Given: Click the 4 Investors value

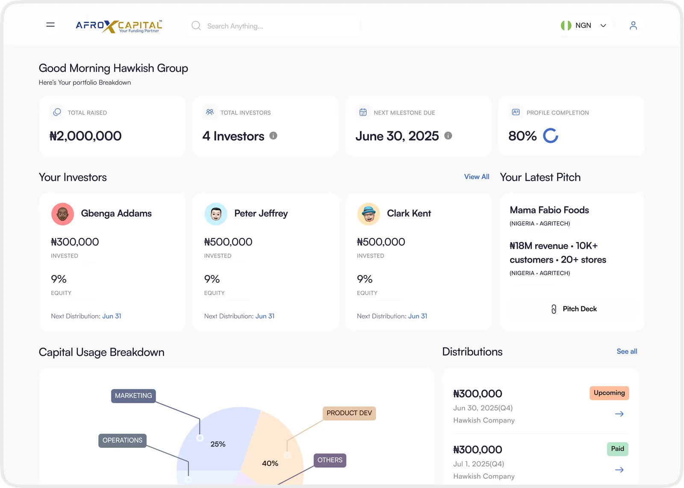Looking at the screenshot, I should coord(233,136).
